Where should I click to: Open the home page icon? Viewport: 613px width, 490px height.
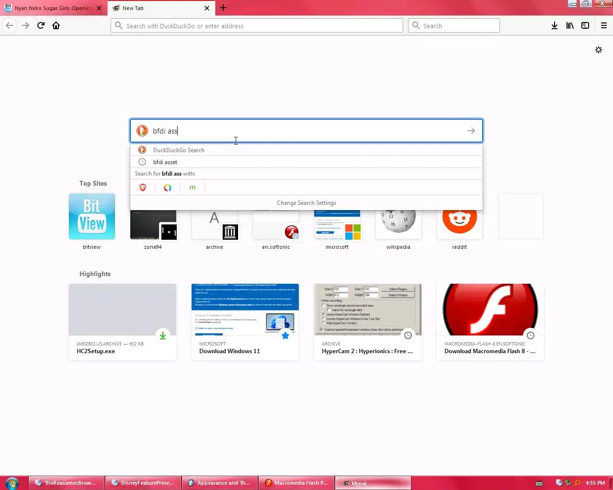click(x=56, y=25)
